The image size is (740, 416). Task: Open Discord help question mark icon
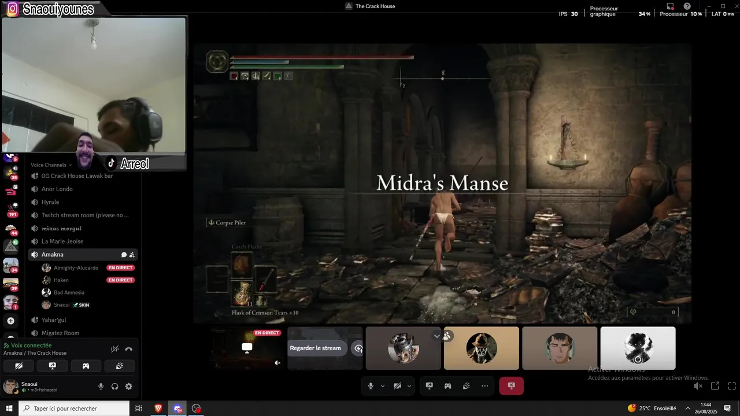tap(687, 6)
